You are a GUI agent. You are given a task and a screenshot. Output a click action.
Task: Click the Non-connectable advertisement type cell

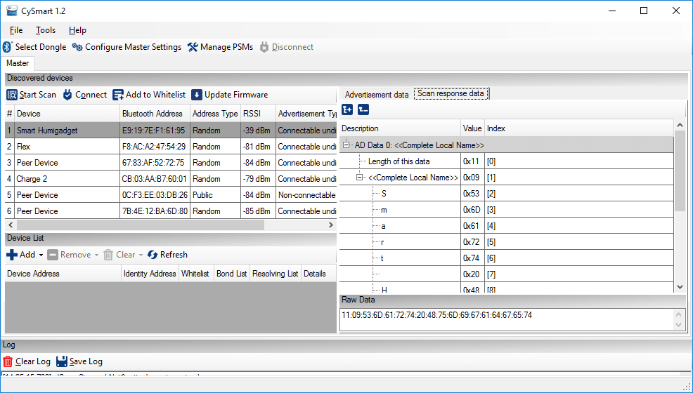(306, 195)
